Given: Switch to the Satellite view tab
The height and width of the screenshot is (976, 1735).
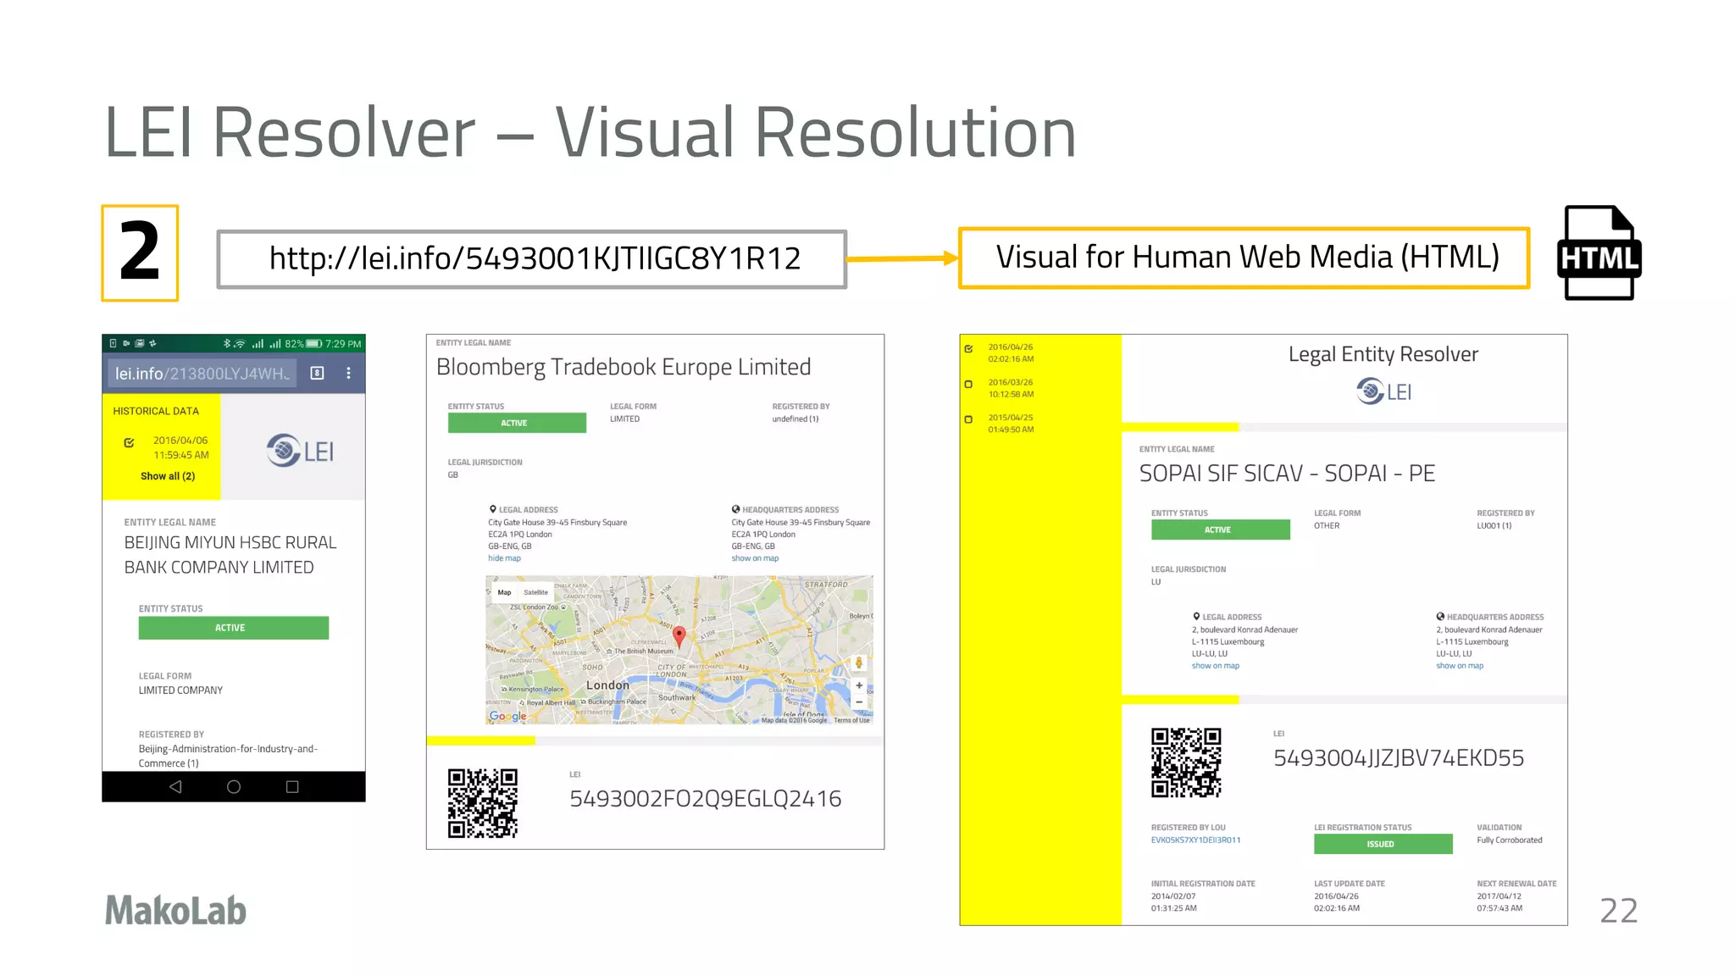Looking at the screenshot, I should point(535,592).
